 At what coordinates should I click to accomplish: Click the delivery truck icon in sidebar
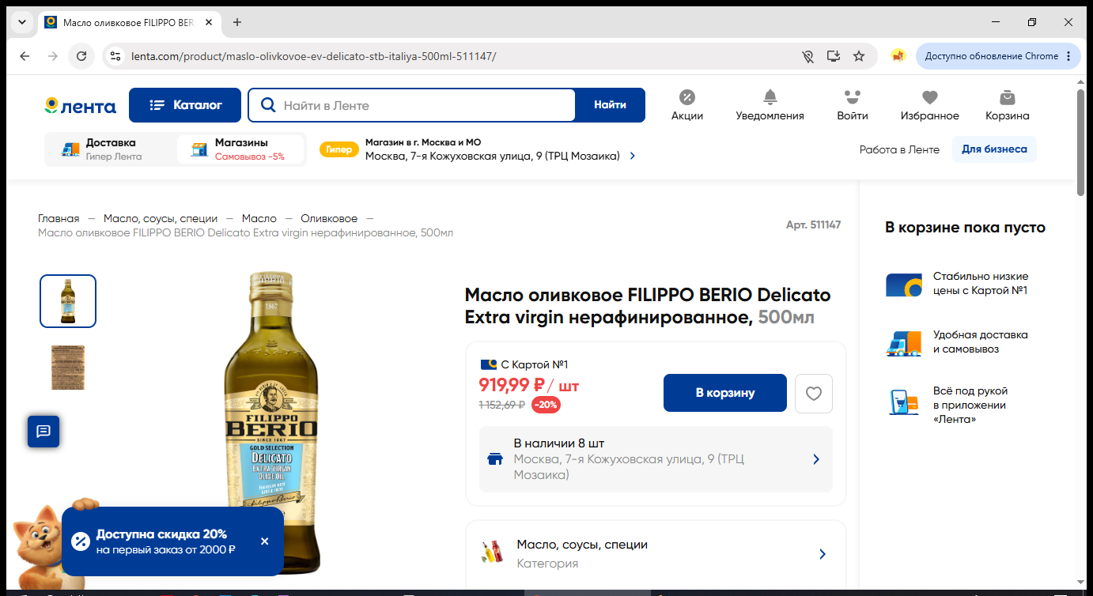click(x=903, y=343)
